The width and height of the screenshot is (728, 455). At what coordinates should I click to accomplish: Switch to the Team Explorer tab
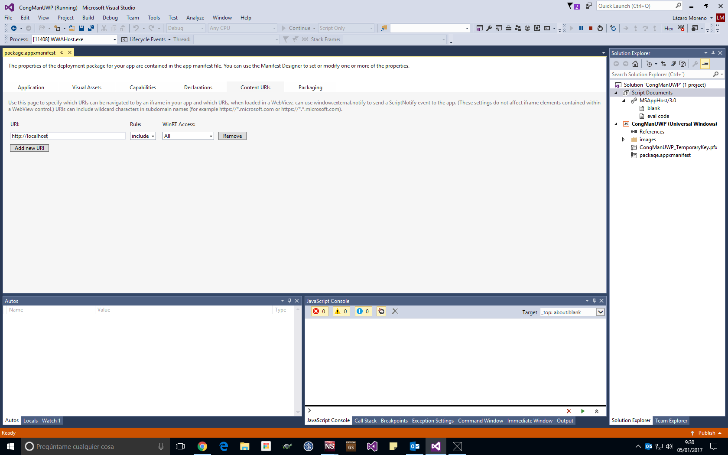(671, 421)
